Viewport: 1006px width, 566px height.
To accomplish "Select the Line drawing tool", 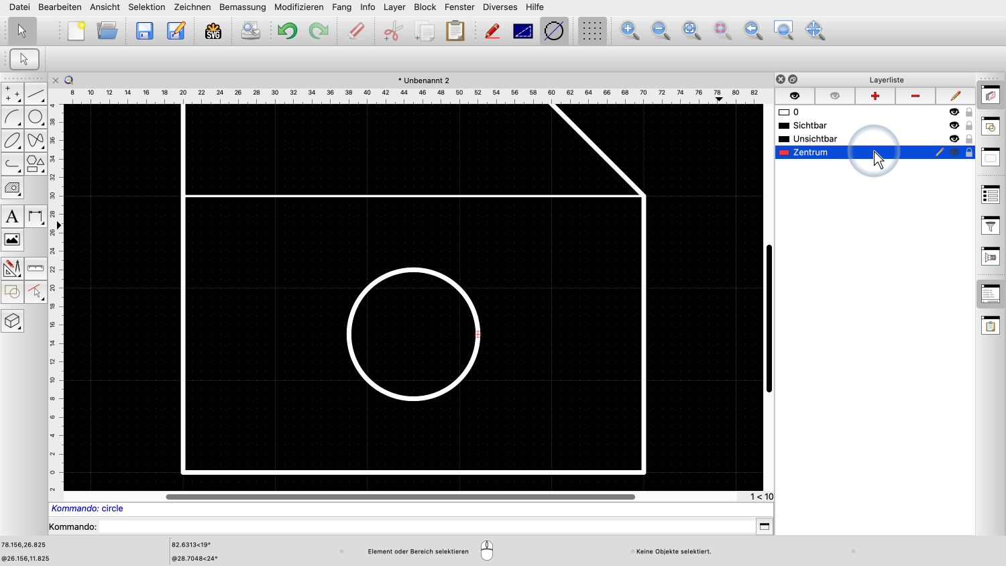I will (x=36, y=94).
